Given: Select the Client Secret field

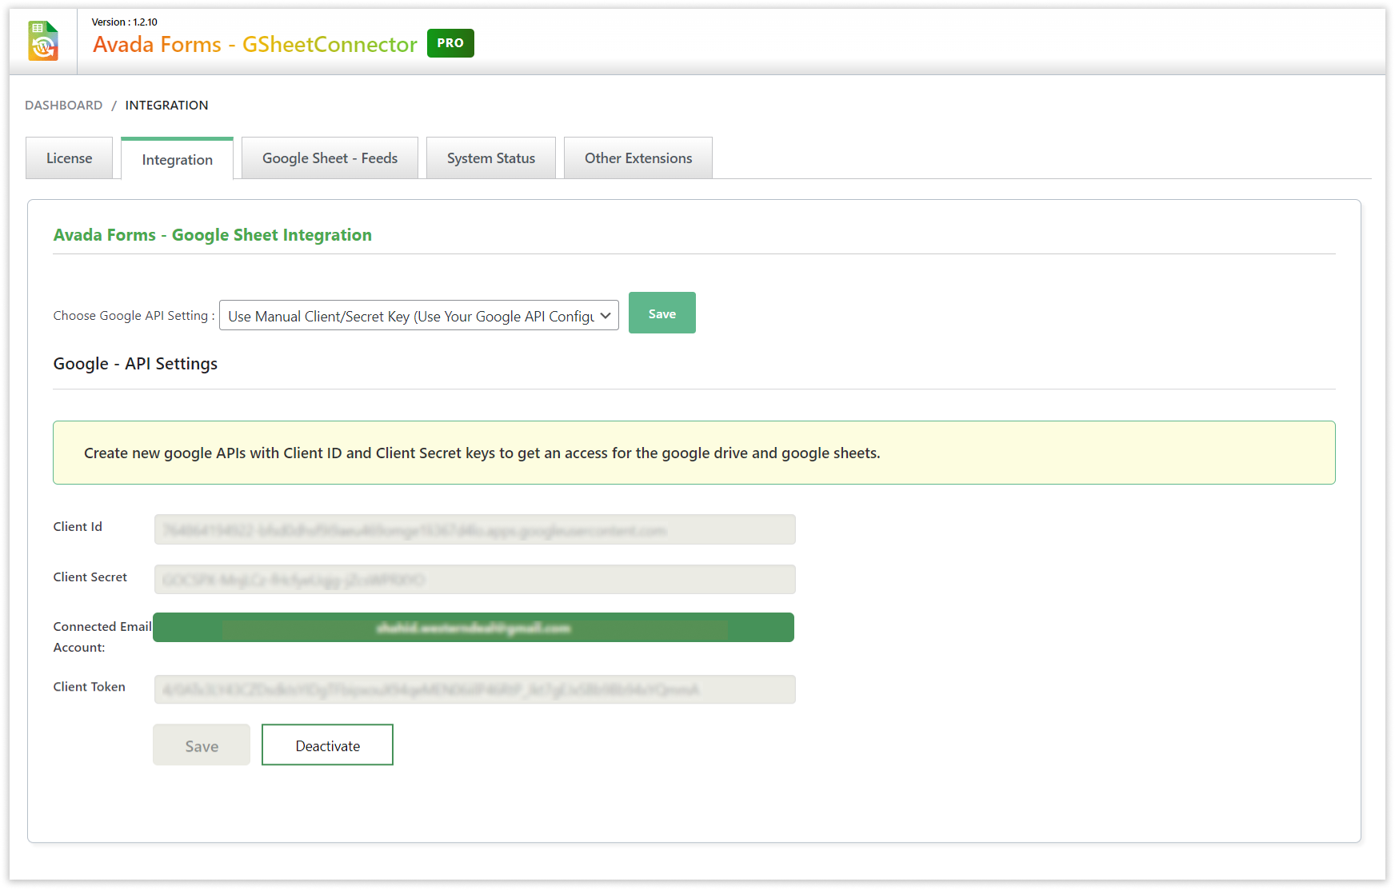Looking at the screenshot, I should tap(474, 579).
